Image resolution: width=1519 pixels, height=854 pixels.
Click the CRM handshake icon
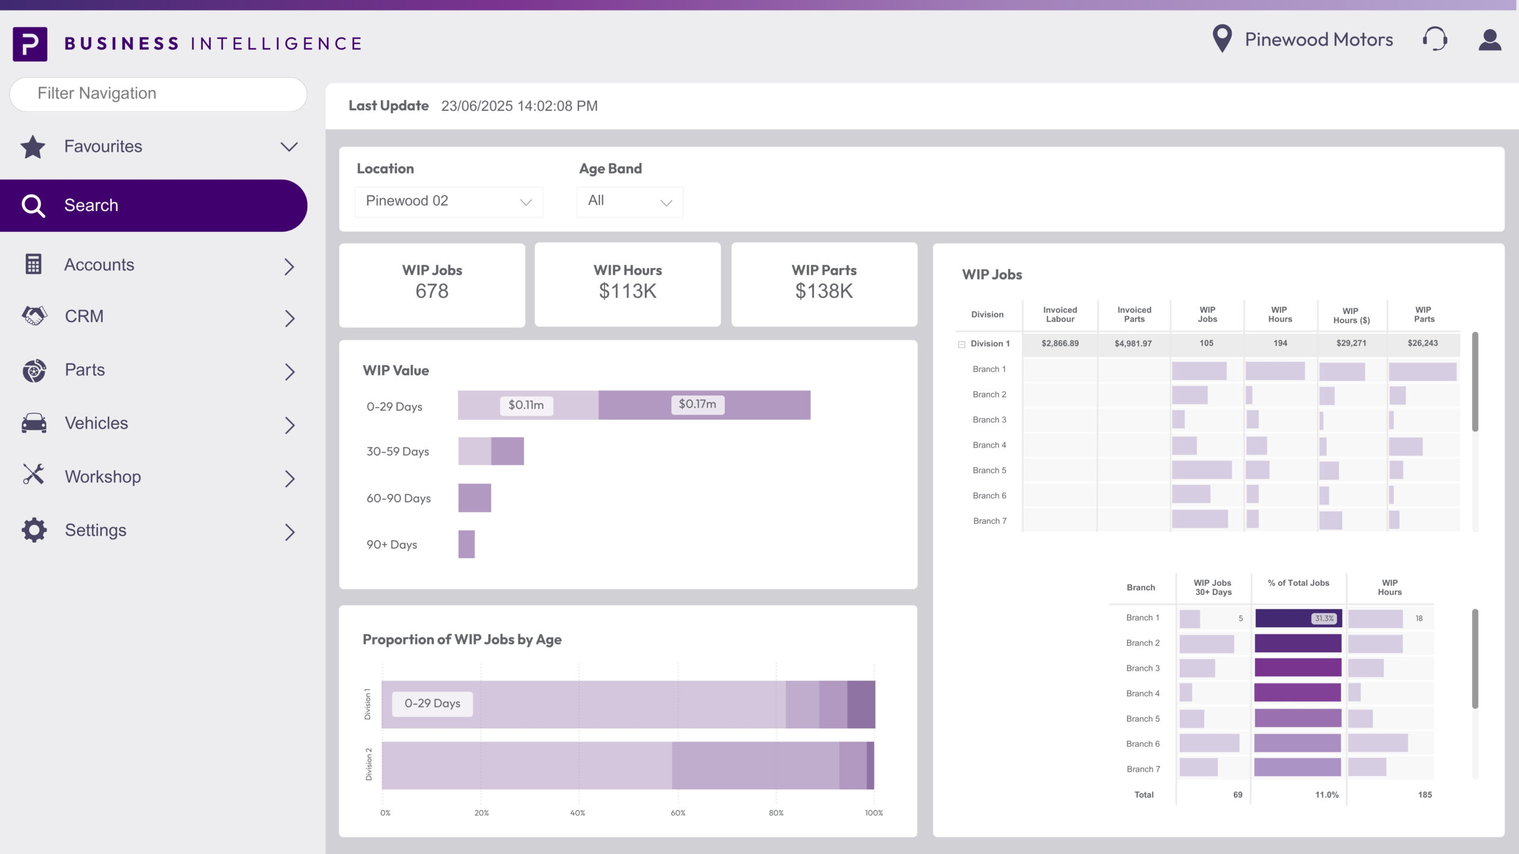coord(34,316)
